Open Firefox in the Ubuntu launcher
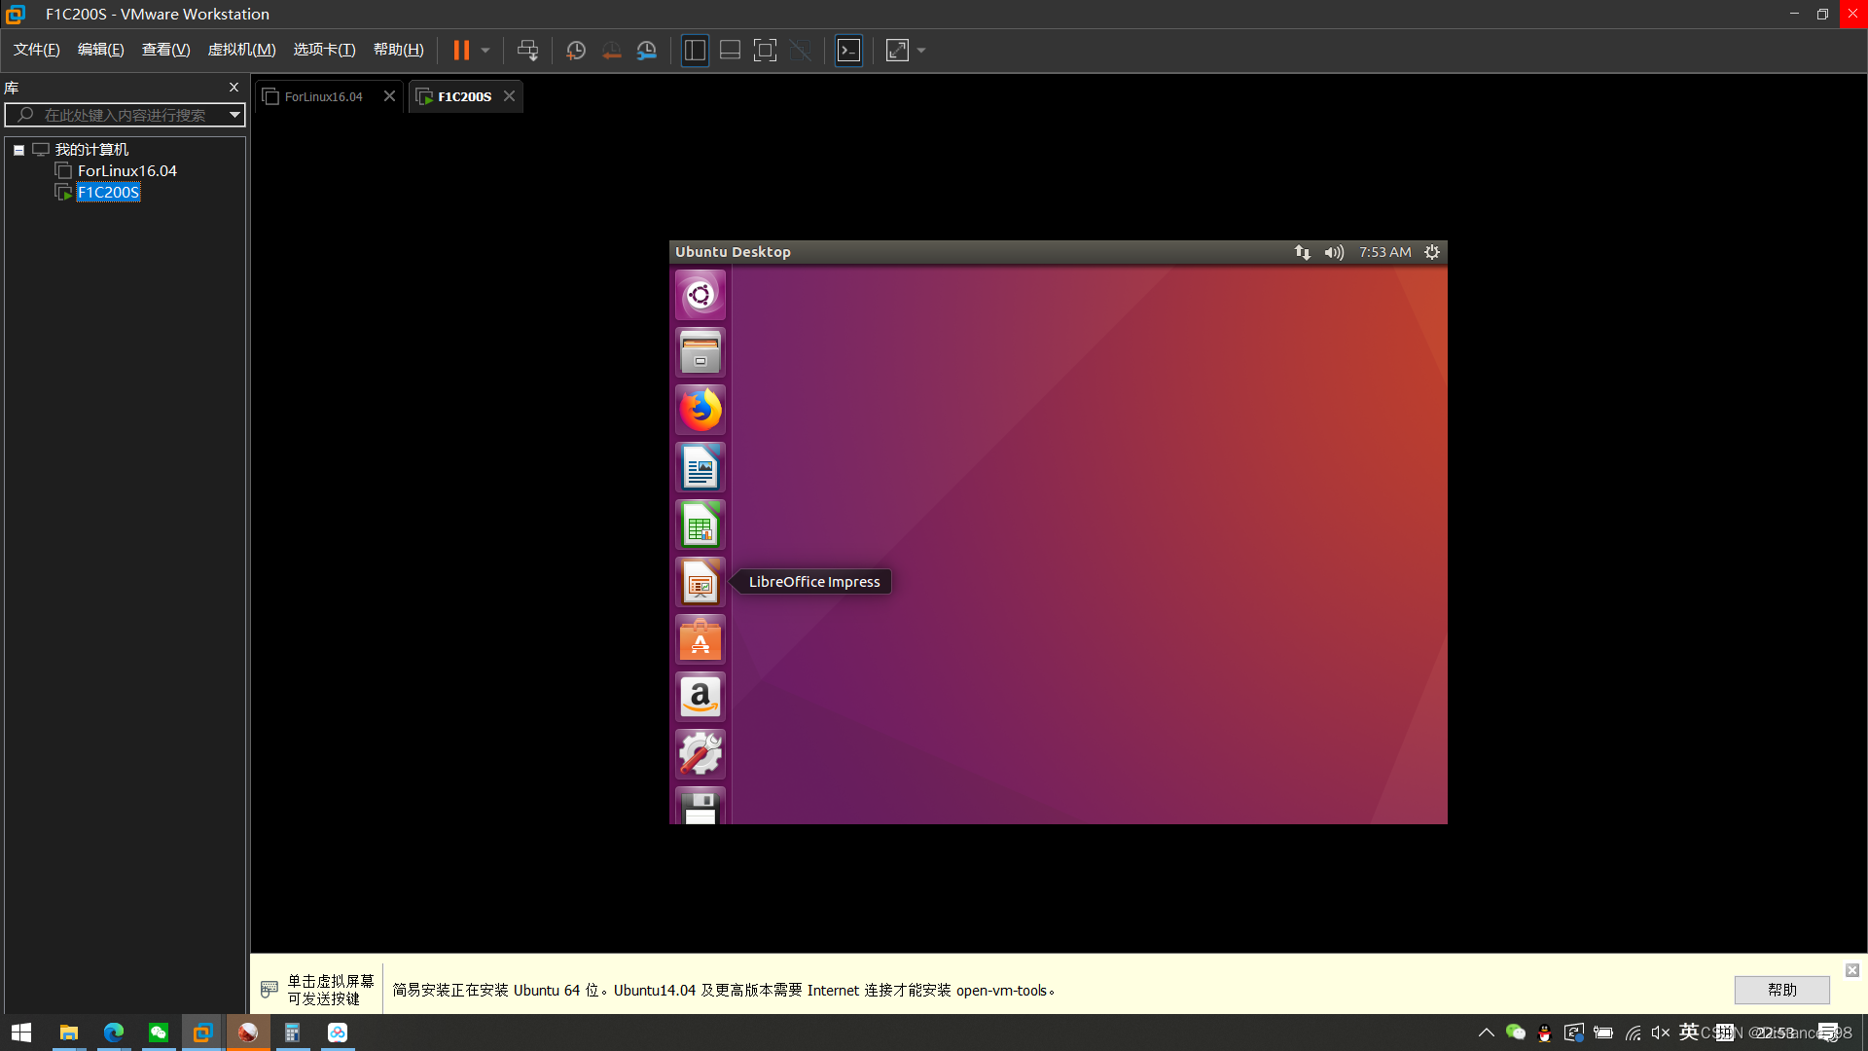The width and height of the screenshot is (1868, 1051). coord(700,410)
